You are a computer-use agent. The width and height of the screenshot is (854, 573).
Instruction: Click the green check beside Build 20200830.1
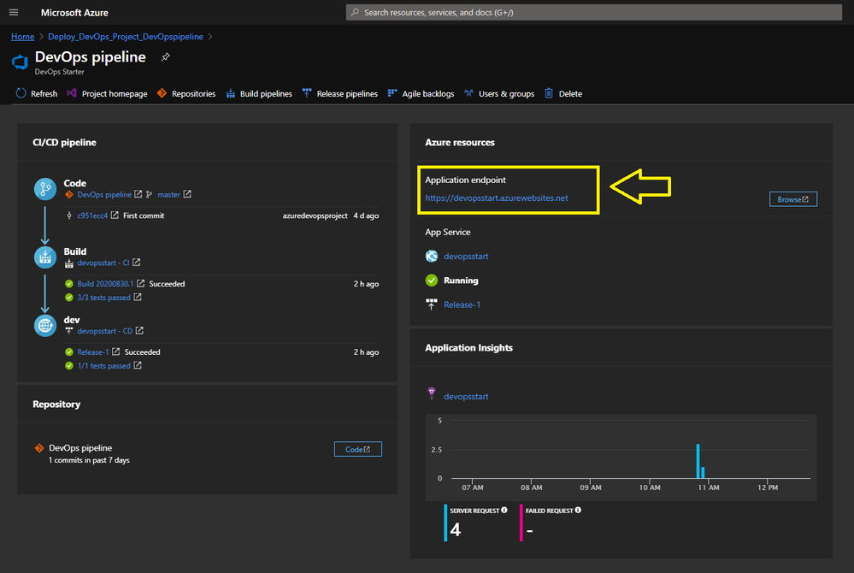(x=69, y=284)
